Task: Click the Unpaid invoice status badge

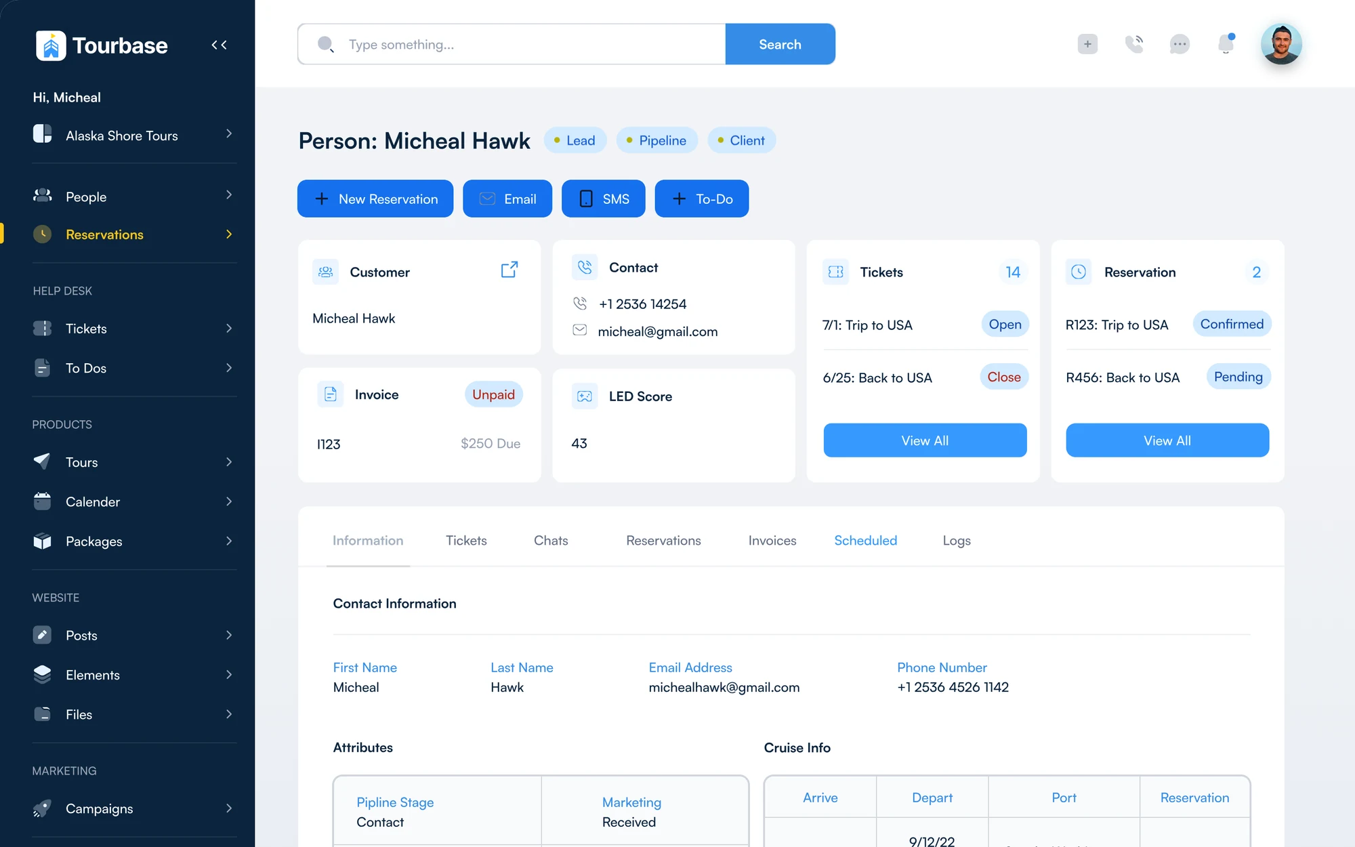Action: 493,394
